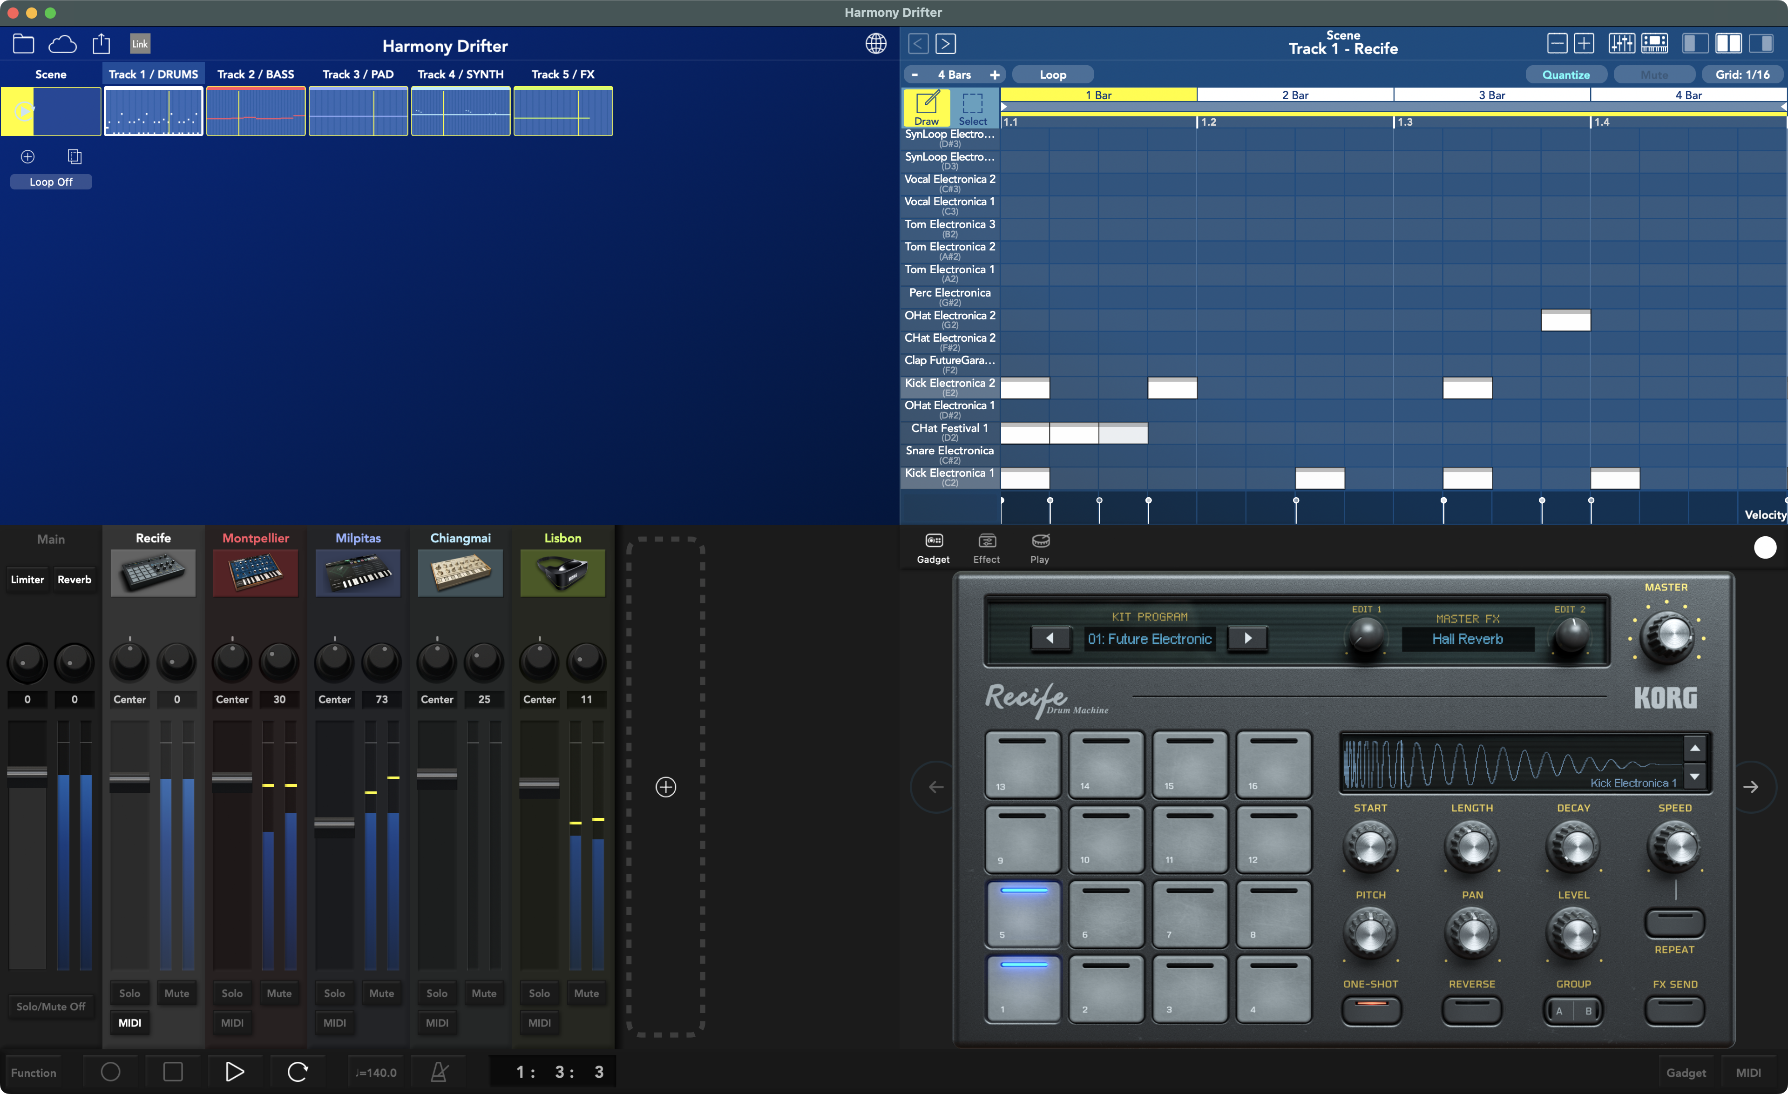Viewport: 1788px width, 1094px height.
Task: Toggle the Ableton Link button
Action: [x=140, y=44]
